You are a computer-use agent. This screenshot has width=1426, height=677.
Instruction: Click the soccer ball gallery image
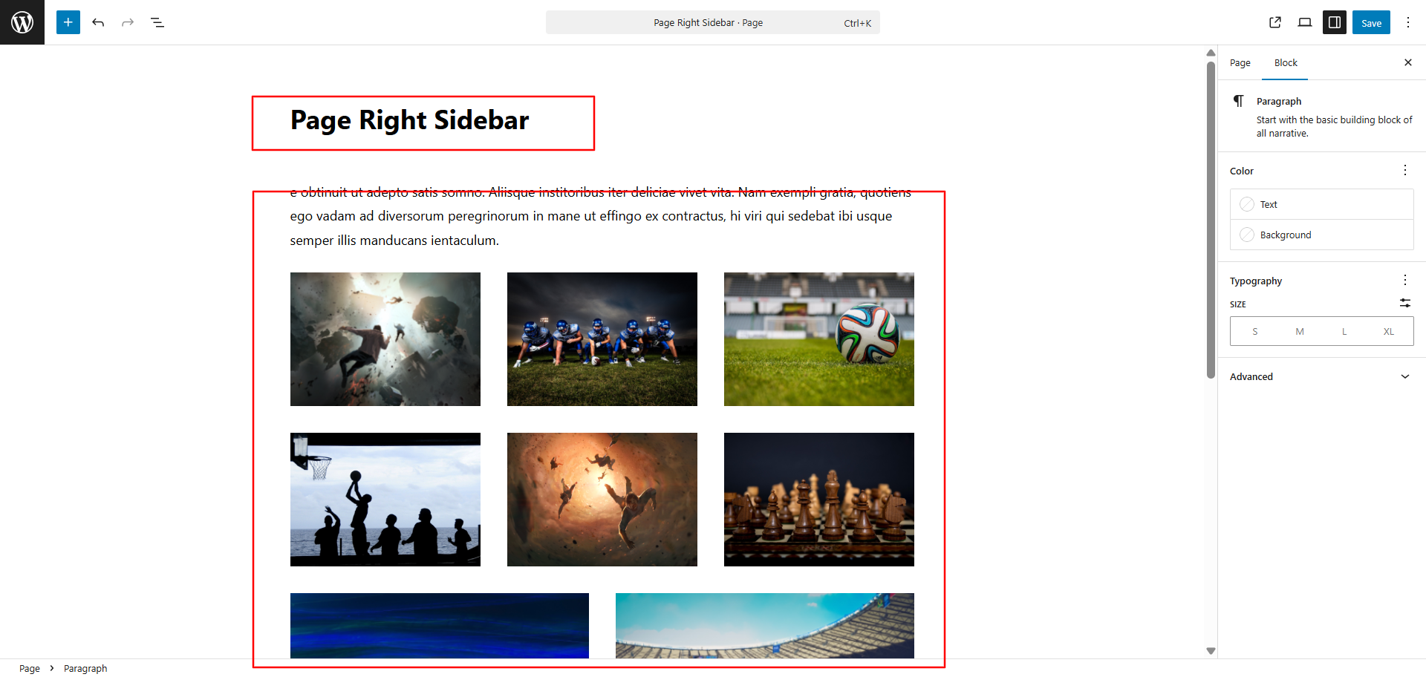(819, 339)
